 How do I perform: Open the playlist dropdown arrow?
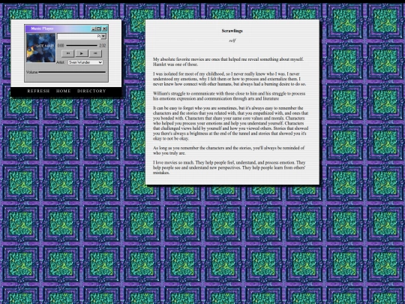[103, 37]
